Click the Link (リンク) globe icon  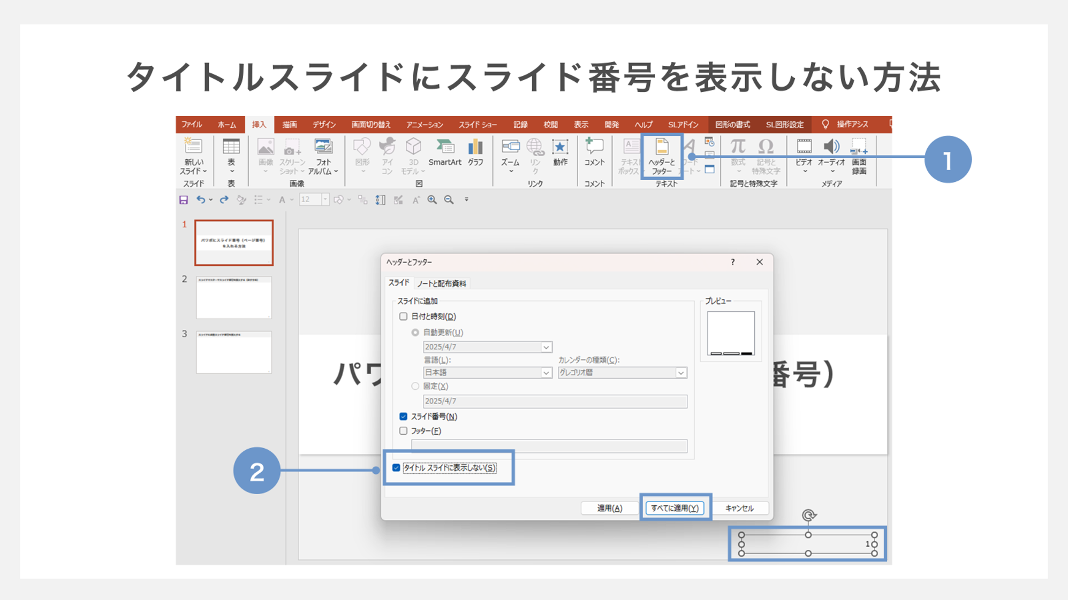(535, 147)
